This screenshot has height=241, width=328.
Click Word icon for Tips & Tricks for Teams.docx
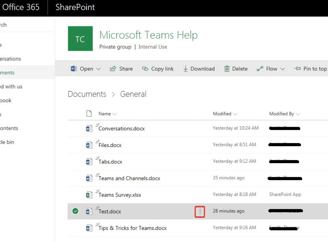click(89, 228)
